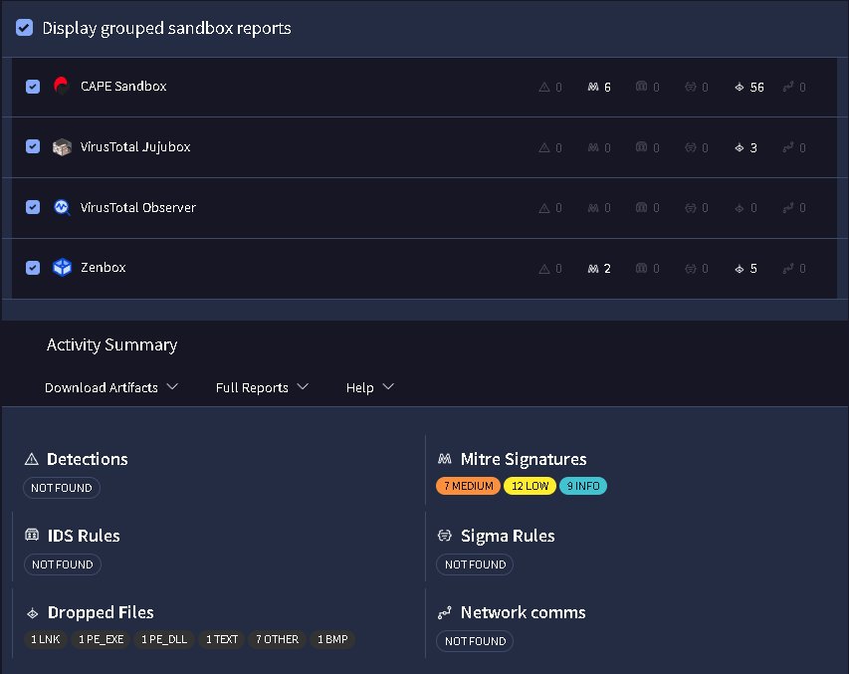Click Zenbox IDS rules icon

642,268
